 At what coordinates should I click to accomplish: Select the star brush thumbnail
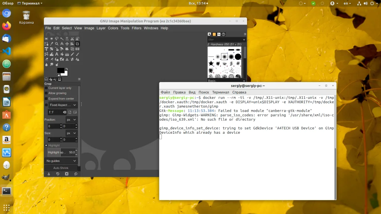tap(211, 64)
